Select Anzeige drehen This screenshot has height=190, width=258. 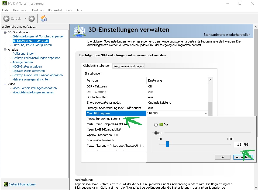[x=23, y=62]
